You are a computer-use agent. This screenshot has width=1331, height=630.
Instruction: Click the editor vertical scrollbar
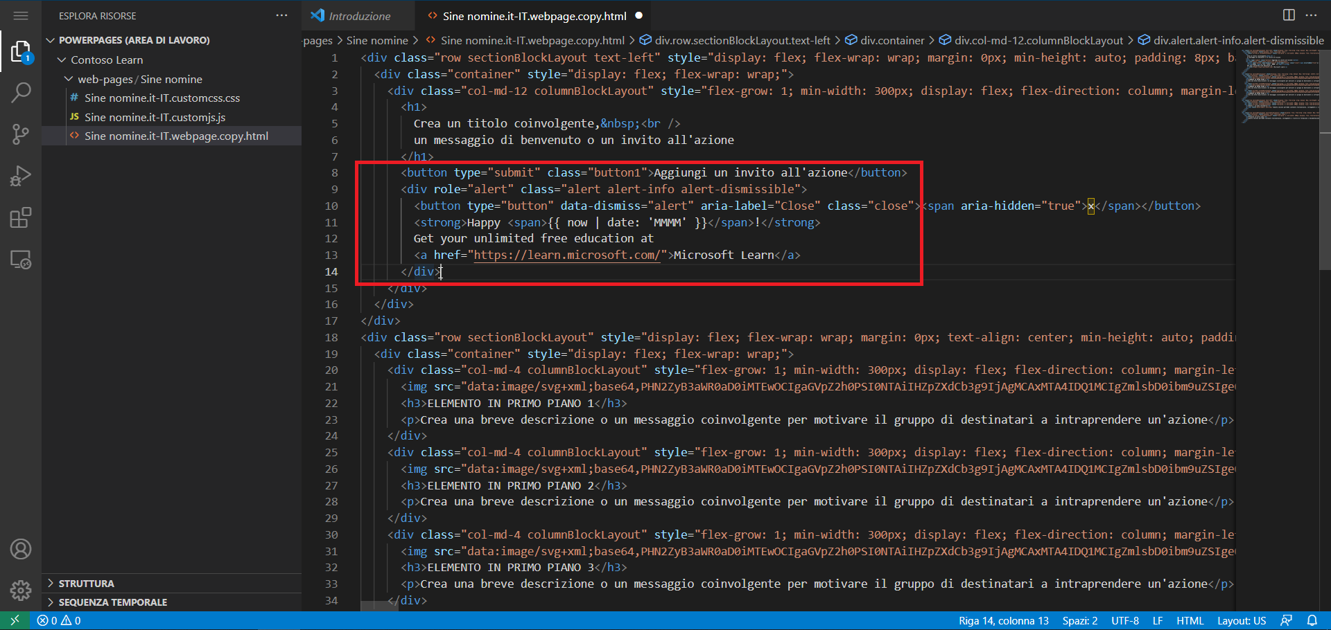point(1325,159)
